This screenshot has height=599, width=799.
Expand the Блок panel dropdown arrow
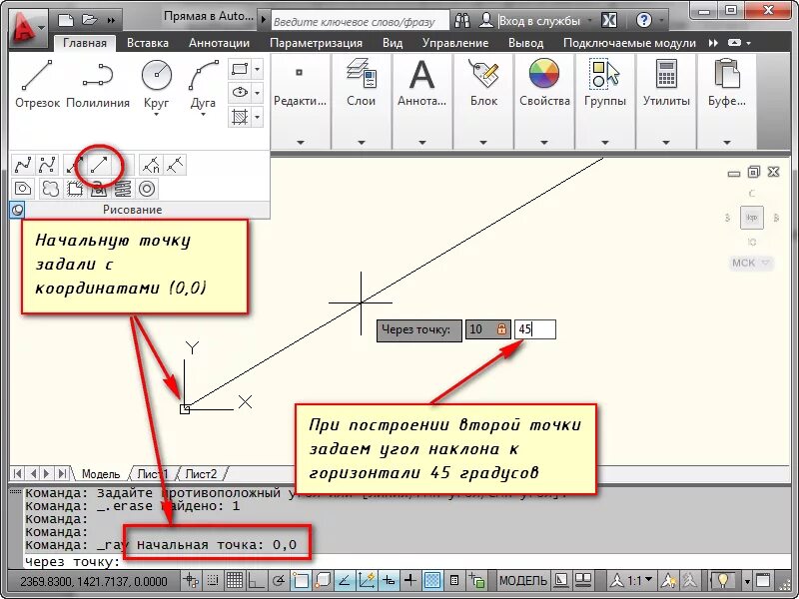483,143
